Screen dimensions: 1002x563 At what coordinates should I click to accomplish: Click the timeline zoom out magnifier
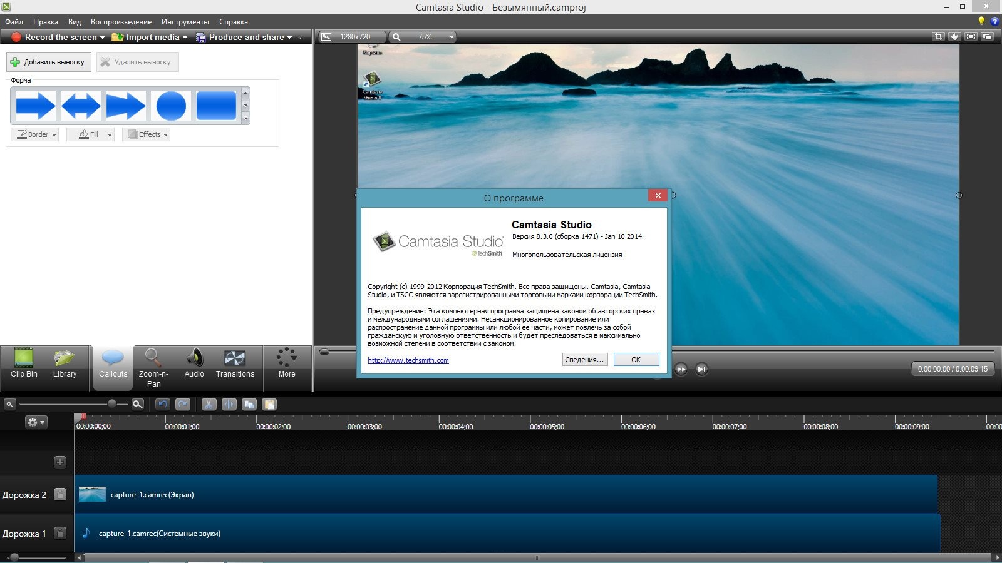point(9,404)
